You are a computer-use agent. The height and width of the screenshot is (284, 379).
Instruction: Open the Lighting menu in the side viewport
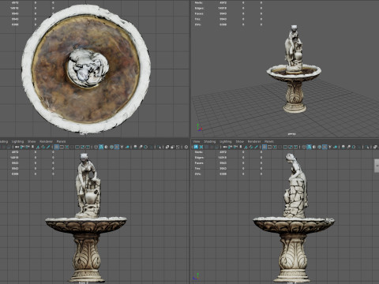click(x=225, y=141)
